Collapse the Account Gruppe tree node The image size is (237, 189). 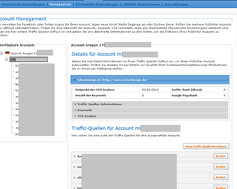[1, 53]
